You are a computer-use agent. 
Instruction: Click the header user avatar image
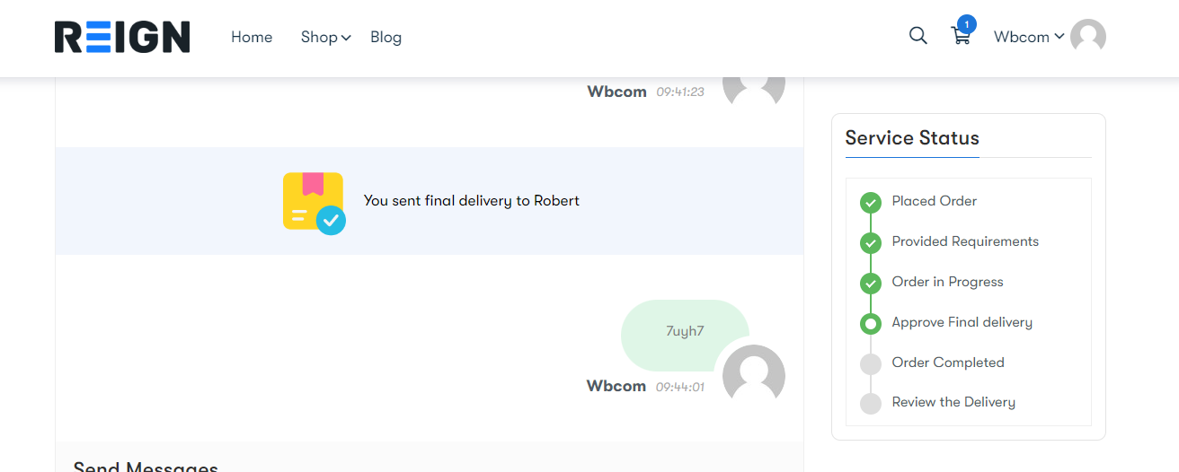click(x=1088, y=37)
